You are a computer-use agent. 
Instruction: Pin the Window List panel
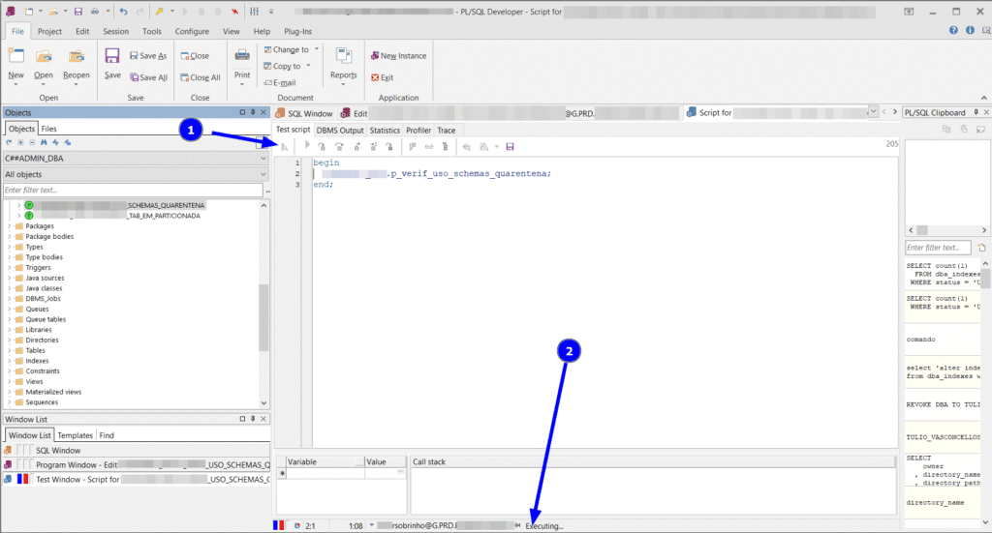pyautogui.click(x=253, y=419)
